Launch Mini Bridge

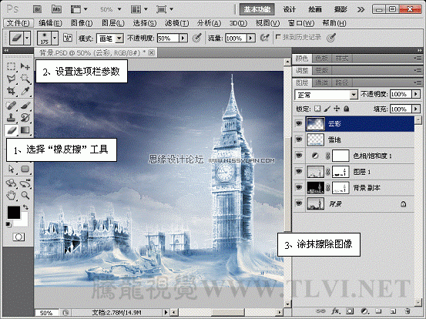(x=56, y=9)
